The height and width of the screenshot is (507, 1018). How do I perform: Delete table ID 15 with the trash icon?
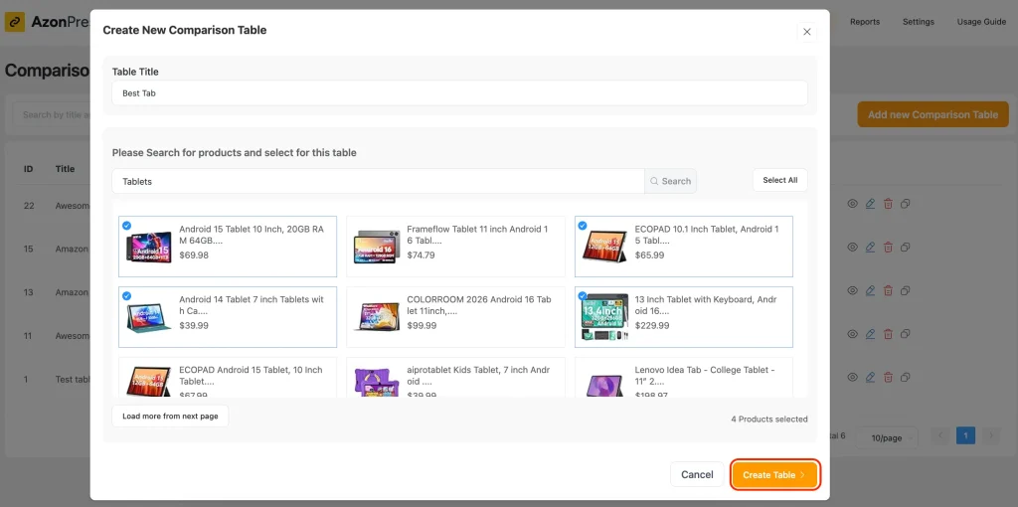pos(888,248)
